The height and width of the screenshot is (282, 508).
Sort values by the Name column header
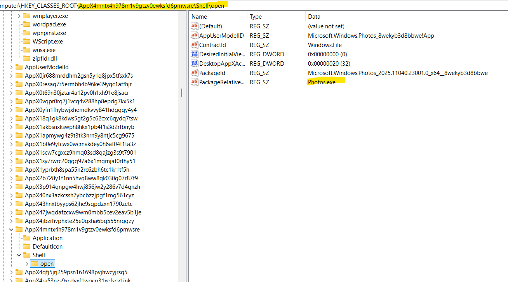point(218,17)
